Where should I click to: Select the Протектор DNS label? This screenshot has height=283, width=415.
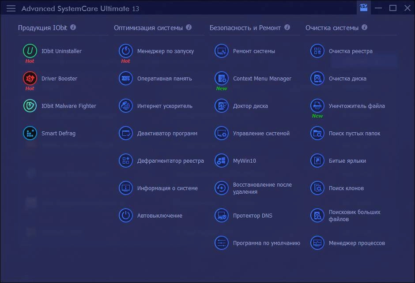pos(253,216)
